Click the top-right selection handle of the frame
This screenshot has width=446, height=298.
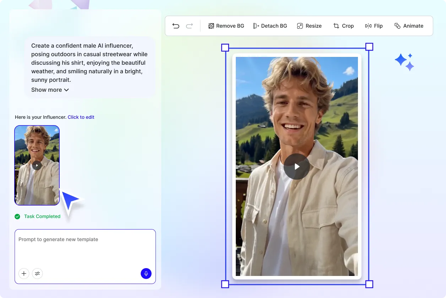(x=369, y=47)
